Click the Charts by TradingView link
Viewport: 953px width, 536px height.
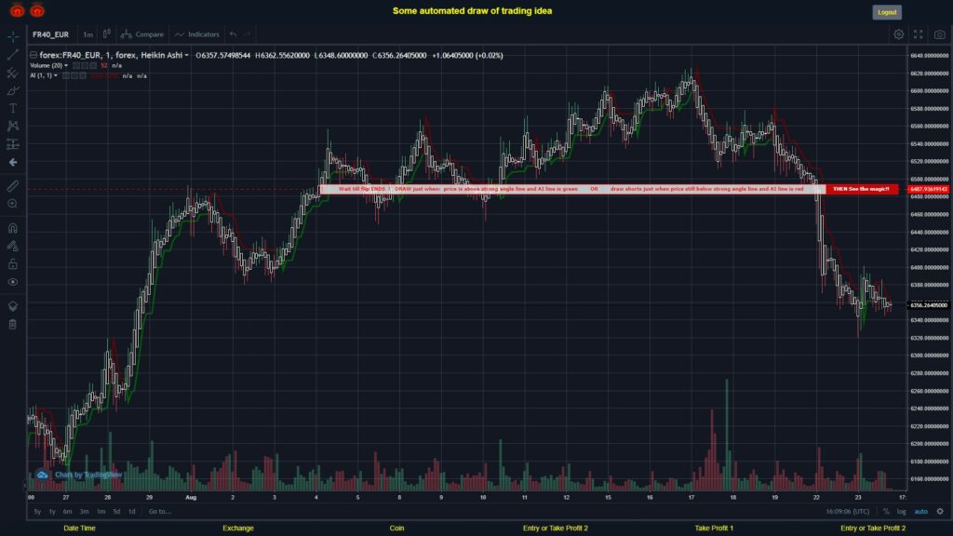pyautogui.click(x=88, y=475)
